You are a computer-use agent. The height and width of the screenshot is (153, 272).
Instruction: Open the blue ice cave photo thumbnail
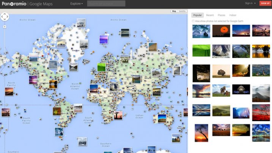[201, 31]
